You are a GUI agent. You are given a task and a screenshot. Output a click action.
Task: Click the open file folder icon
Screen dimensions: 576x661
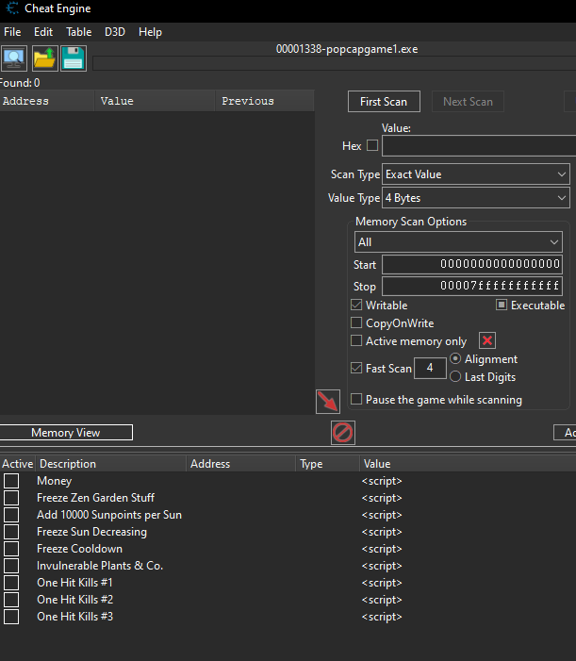[x=44, y=58]
